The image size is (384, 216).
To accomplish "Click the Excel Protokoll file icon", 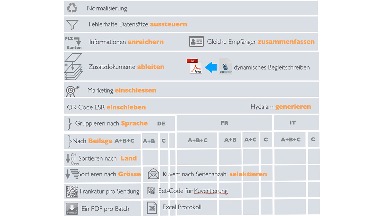I will click(152, 207).
